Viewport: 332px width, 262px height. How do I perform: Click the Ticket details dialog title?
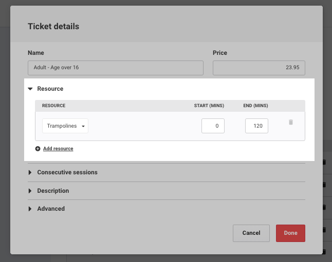(x=53, y=27)
